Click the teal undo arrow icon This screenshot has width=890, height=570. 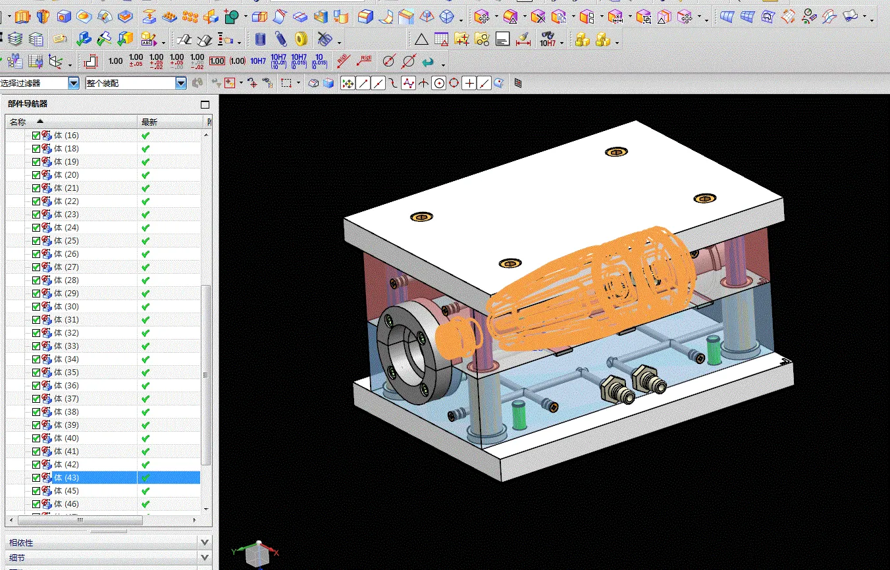429,61
